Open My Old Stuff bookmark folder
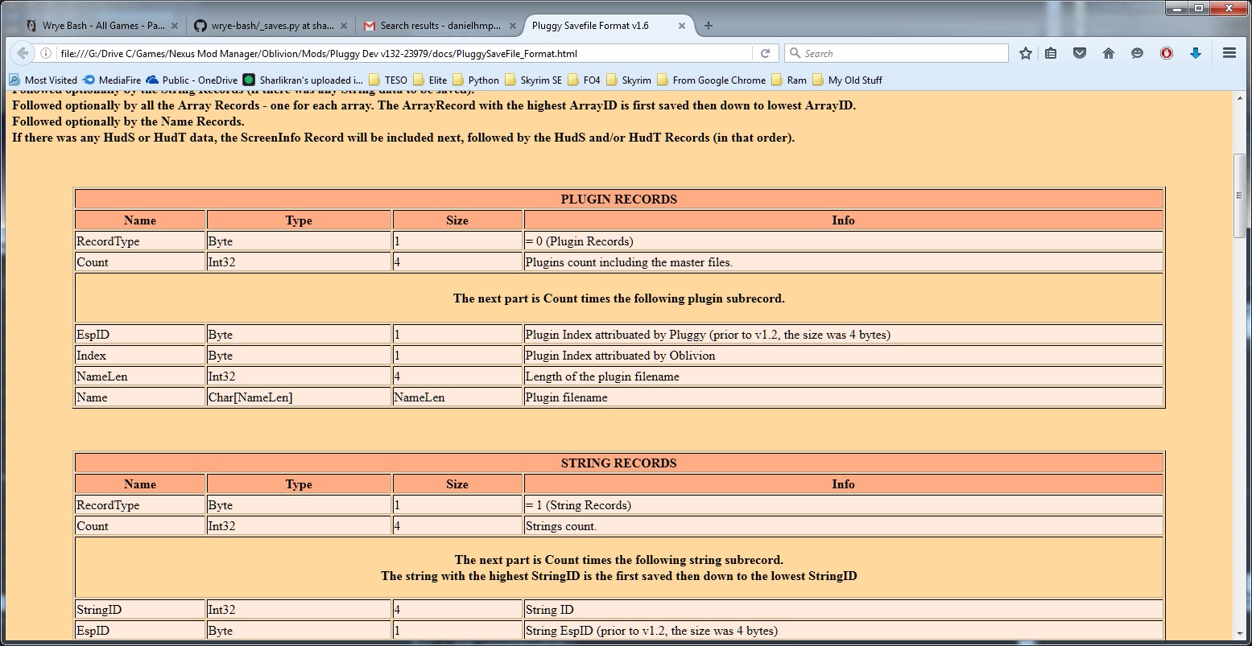 tap(847, 80)
